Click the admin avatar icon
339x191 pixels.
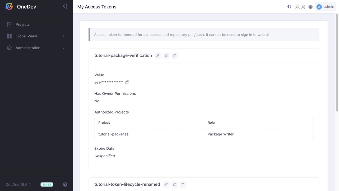point(319,7)
